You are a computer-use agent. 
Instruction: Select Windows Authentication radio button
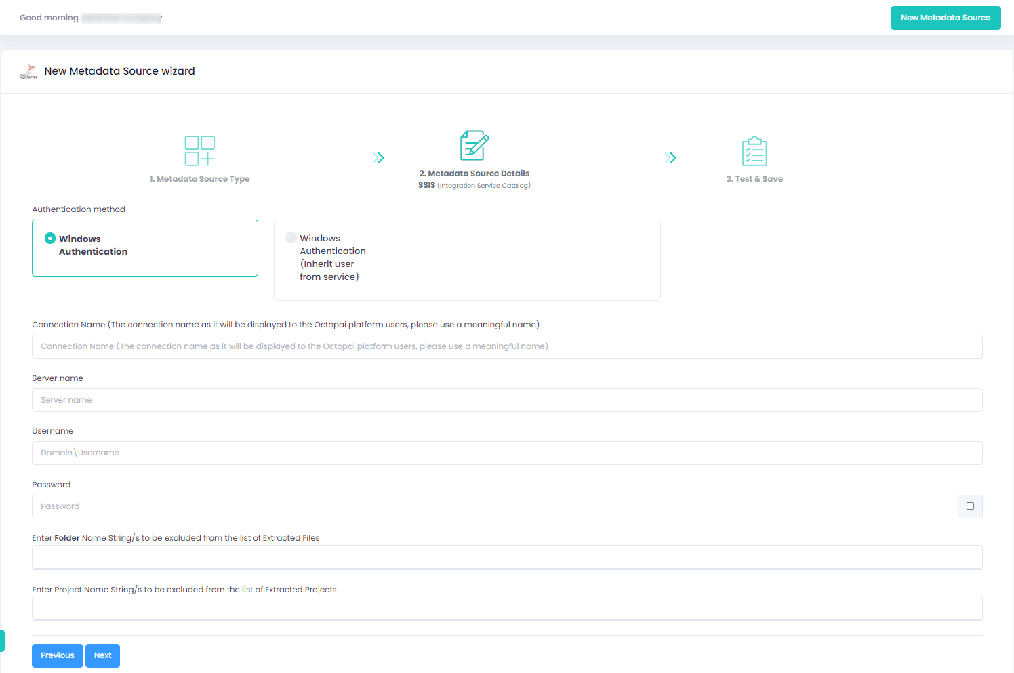[50, 239]
